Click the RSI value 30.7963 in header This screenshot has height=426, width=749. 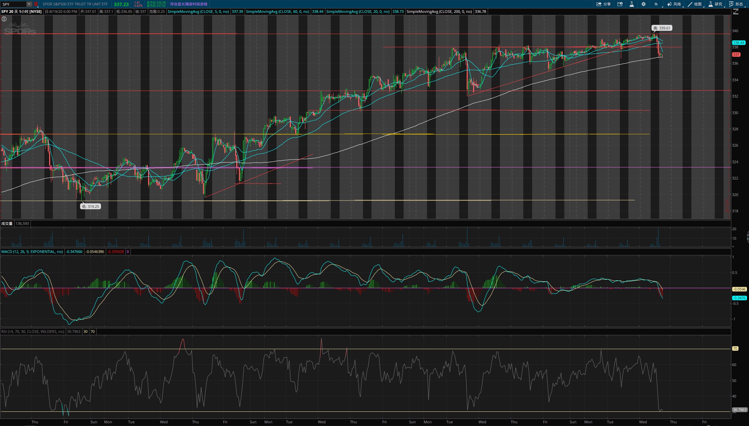click(74, 332)
